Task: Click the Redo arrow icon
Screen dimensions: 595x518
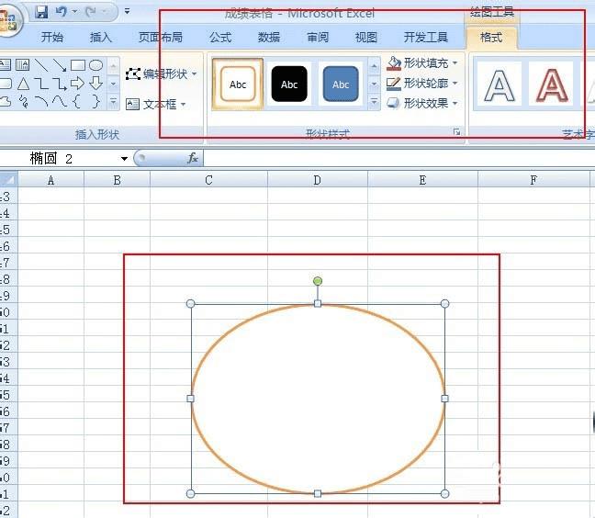Action: pyautogui.click(x=91, y=12)
